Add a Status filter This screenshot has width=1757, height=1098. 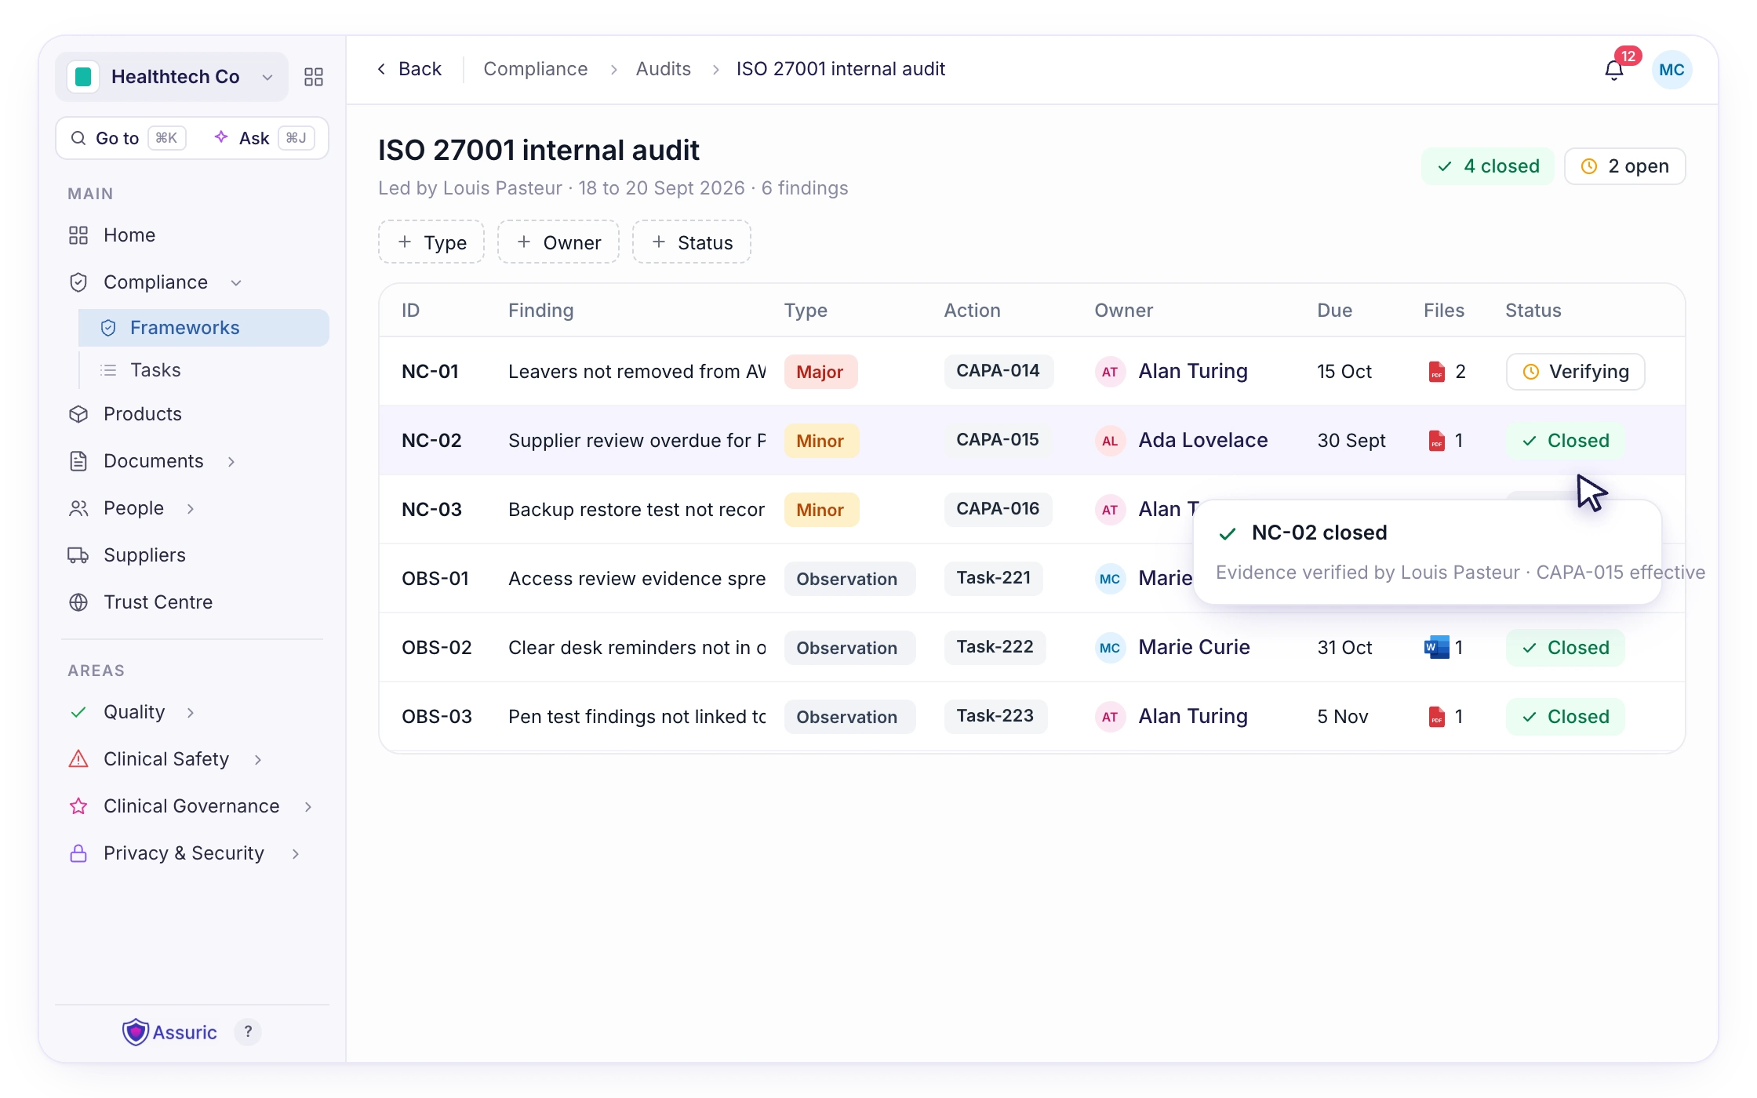click(692, 242)
